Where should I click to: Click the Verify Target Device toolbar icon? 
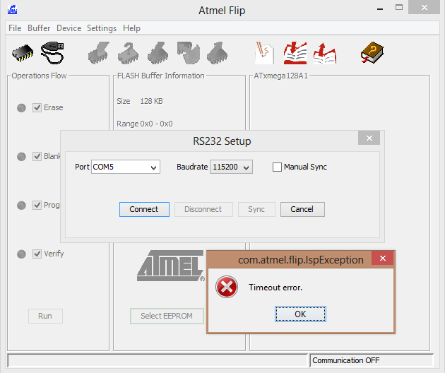tap(188, 53)
